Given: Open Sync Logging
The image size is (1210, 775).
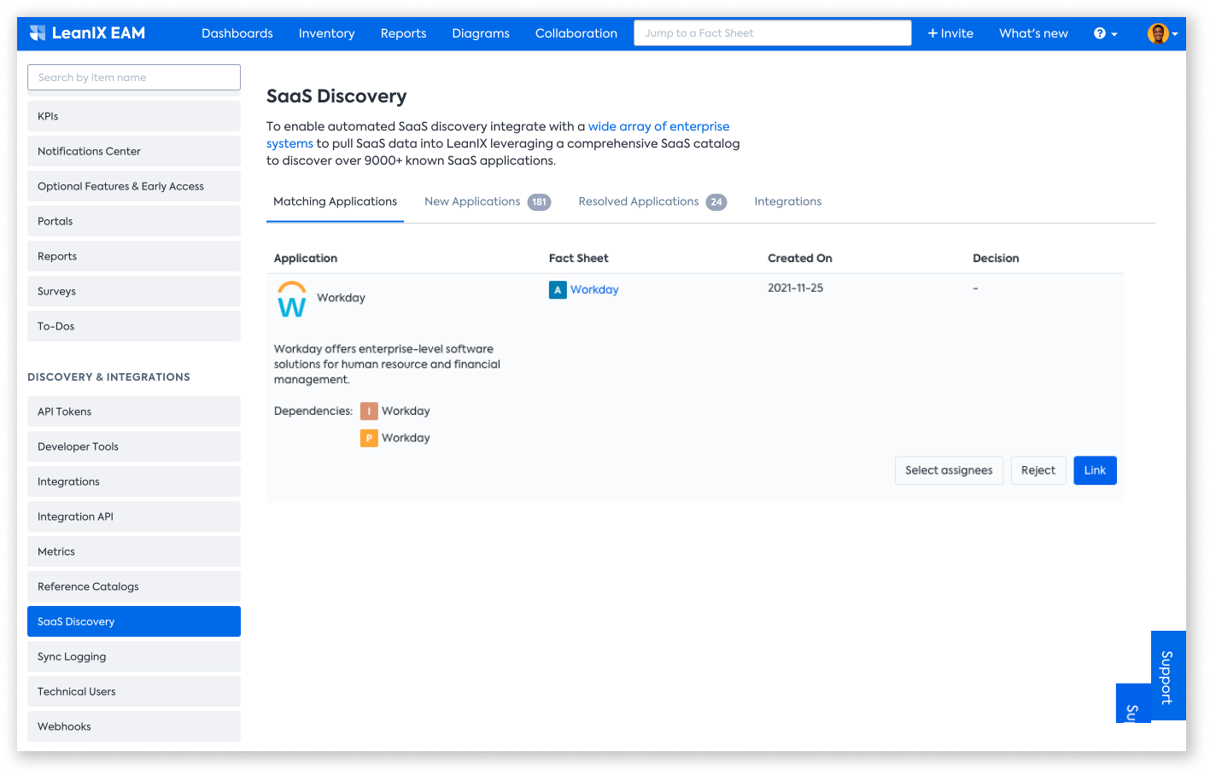Looking at the screenshot, I should pos(134,656).
